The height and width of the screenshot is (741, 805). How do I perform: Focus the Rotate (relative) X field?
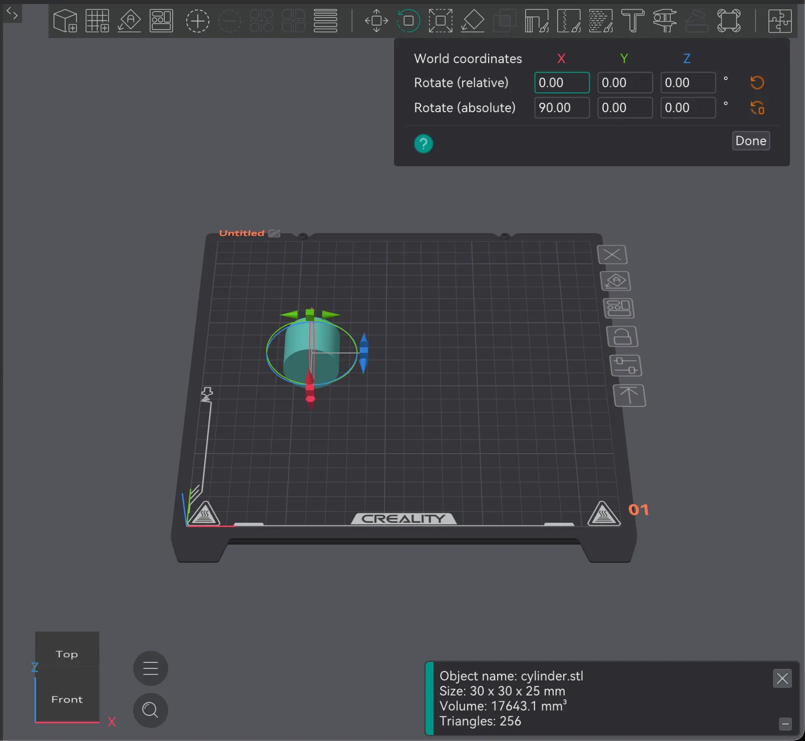[x=562, y=83]
